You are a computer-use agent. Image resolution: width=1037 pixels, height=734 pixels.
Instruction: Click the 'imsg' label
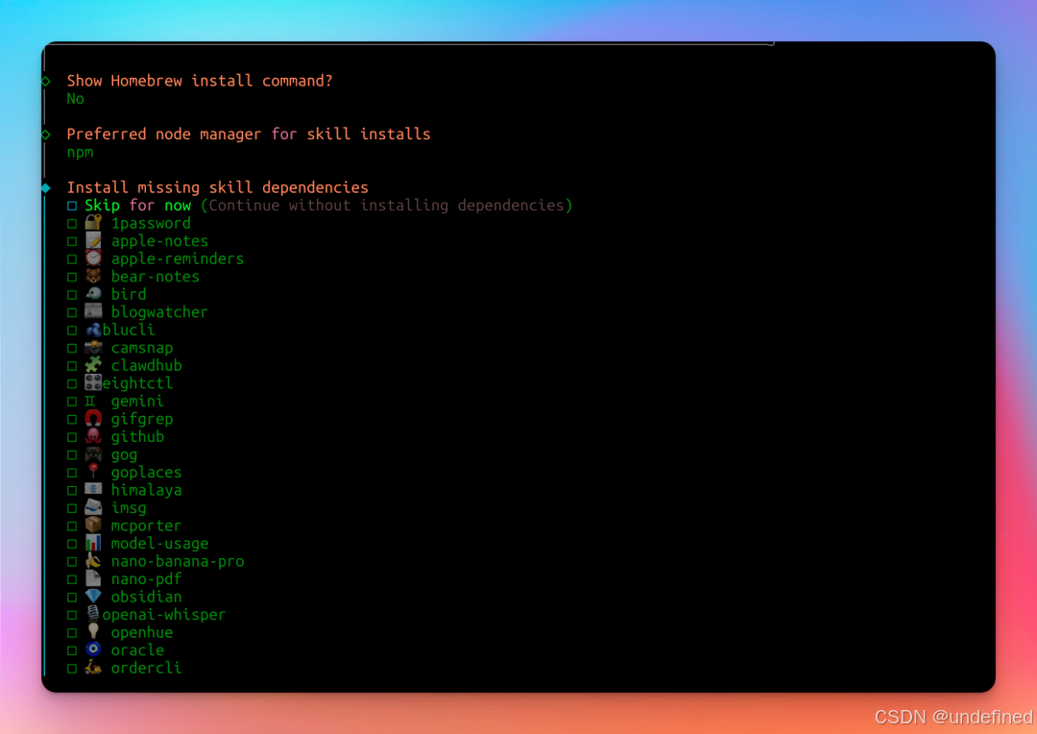point(129,508)
